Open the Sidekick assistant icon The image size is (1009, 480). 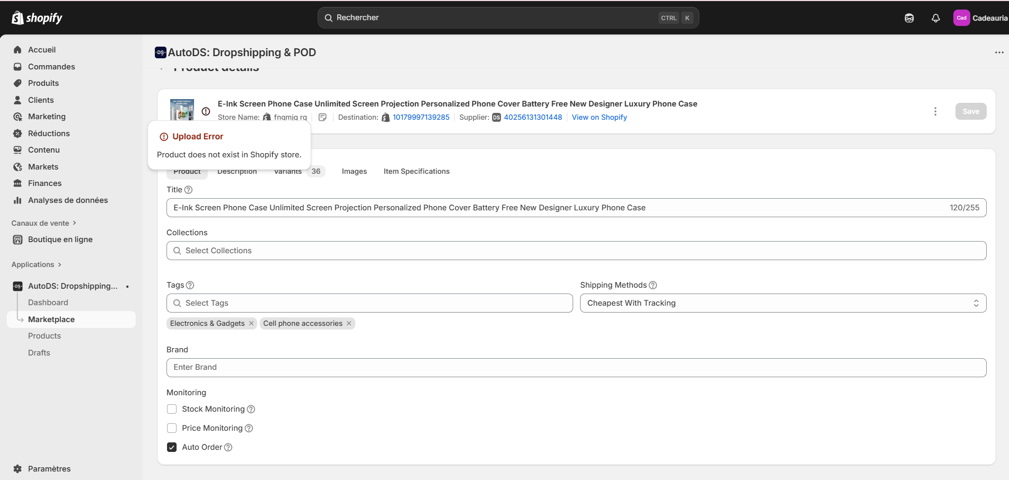pos(909,18)
